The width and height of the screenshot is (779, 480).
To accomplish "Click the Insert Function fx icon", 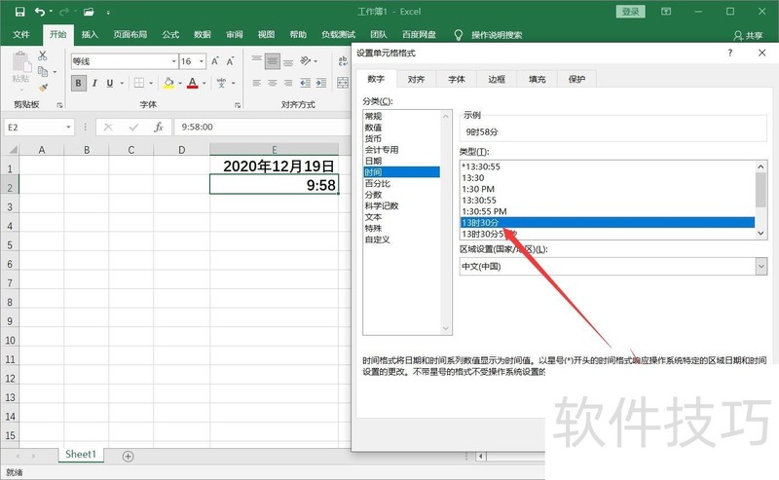I will [157, 127].
